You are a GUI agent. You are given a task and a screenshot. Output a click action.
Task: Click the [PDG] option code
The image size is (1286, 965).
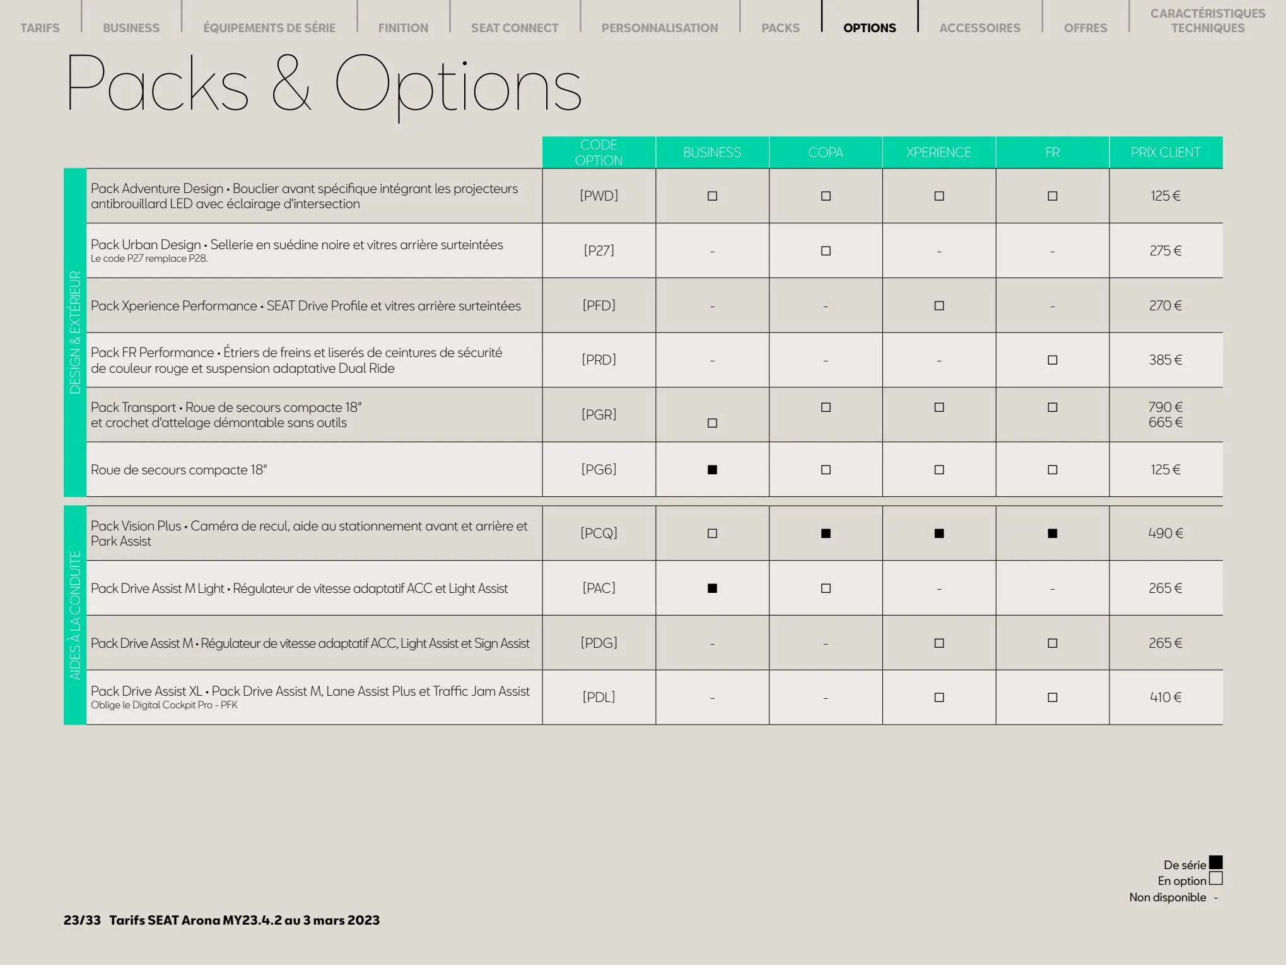[x=599, y=643]
